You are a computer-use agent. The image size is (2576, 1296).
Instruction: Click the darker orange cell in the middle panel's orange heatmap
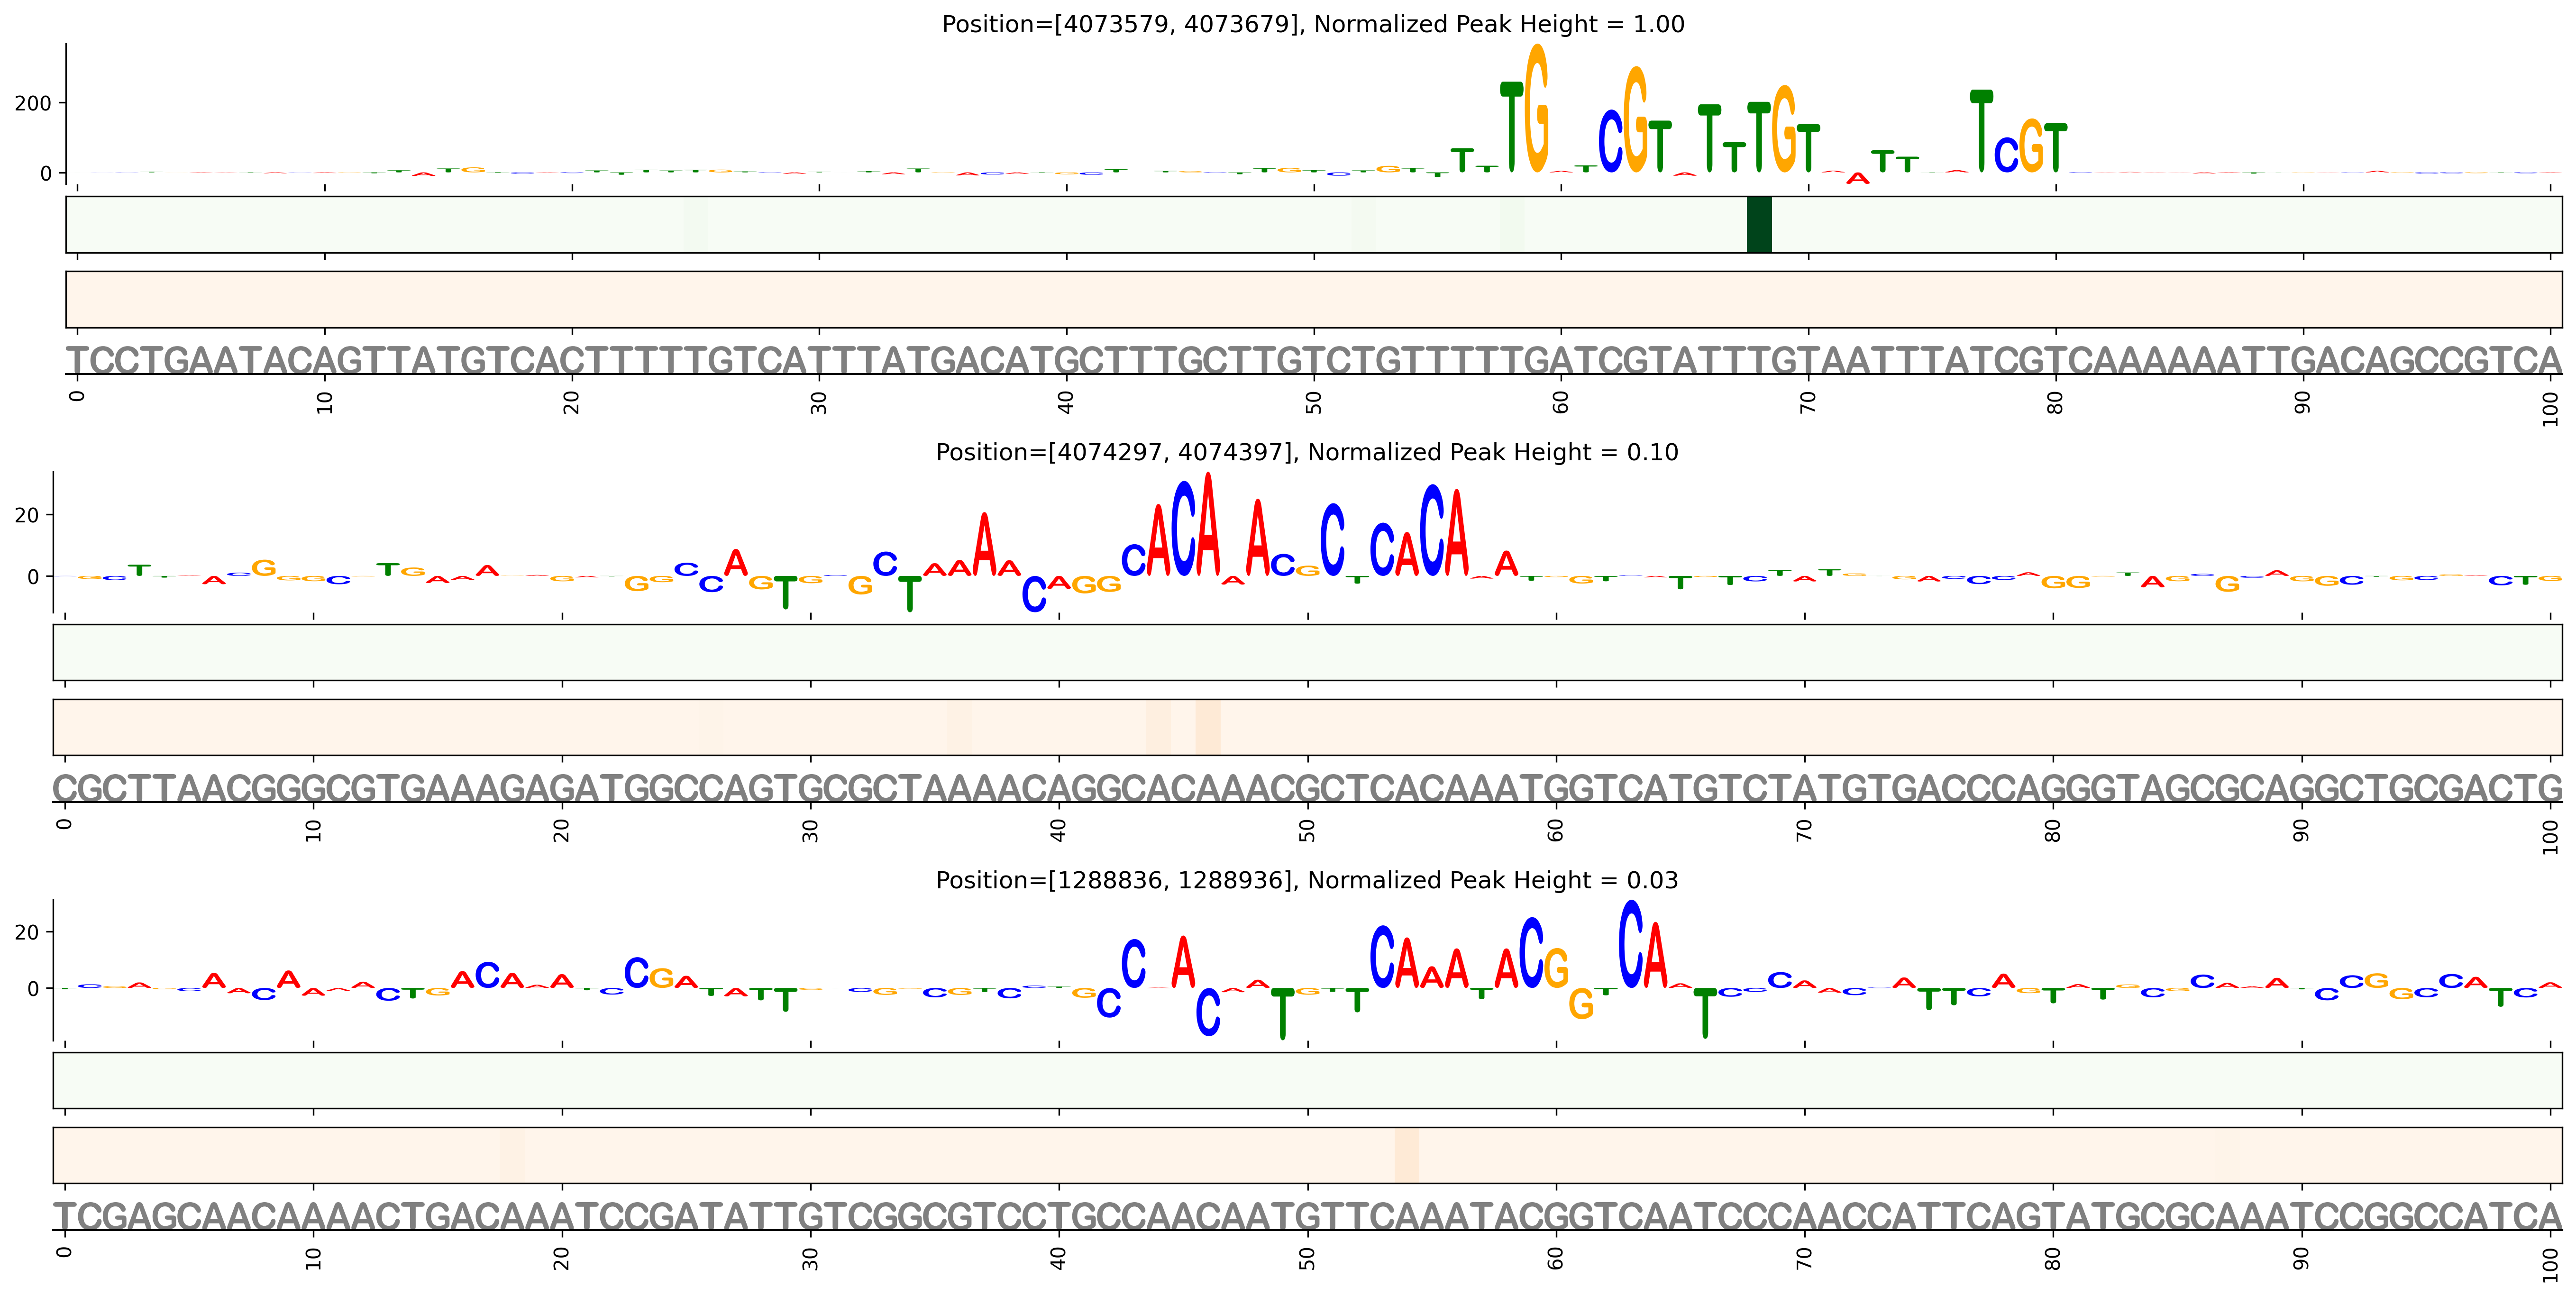(1208, 727)
